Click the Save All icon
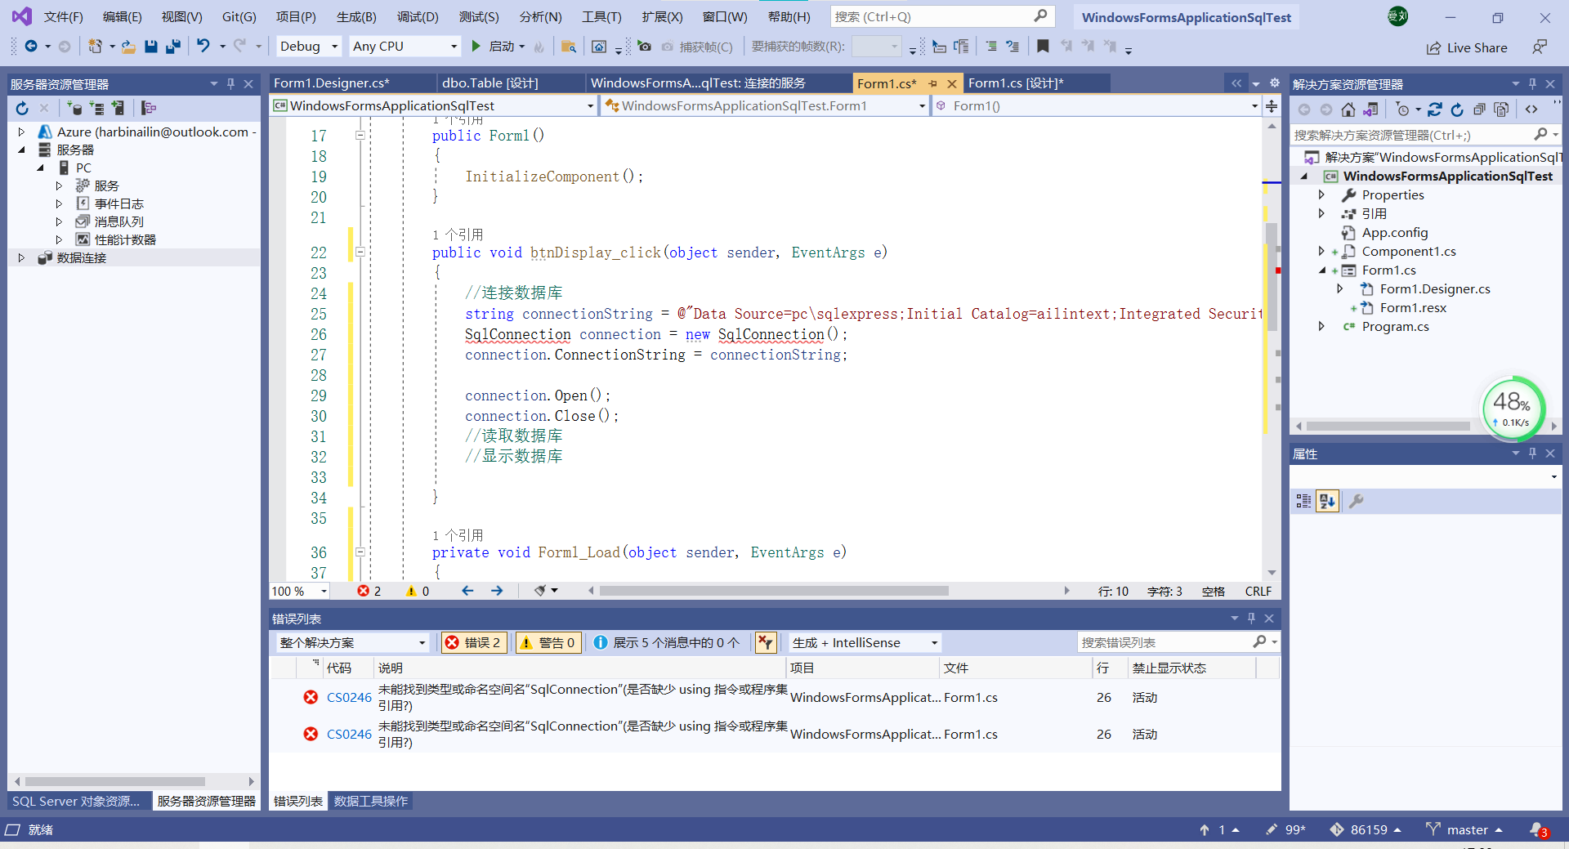 pos(172,47)
